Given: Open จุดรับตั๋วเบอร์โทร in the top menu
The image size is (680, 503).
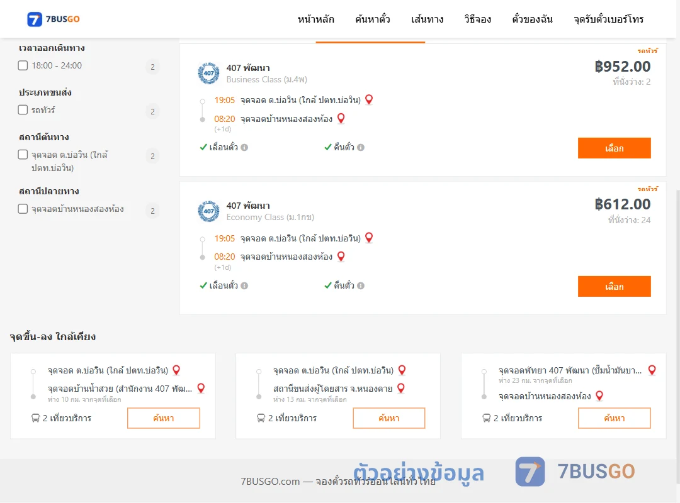Looking at the screenshot, I should coord(608,19).
